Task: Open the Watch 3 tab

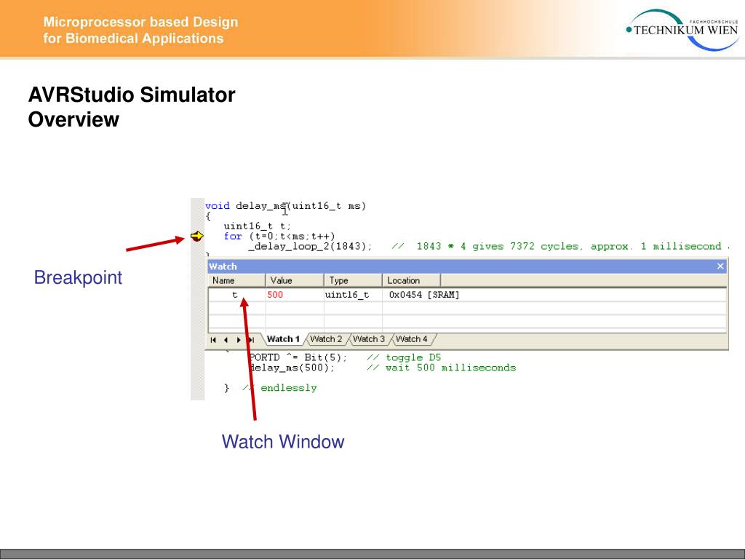Action: (369, 339)
